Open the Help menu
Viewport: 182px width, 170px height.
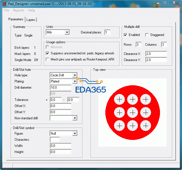pos(31,10)
